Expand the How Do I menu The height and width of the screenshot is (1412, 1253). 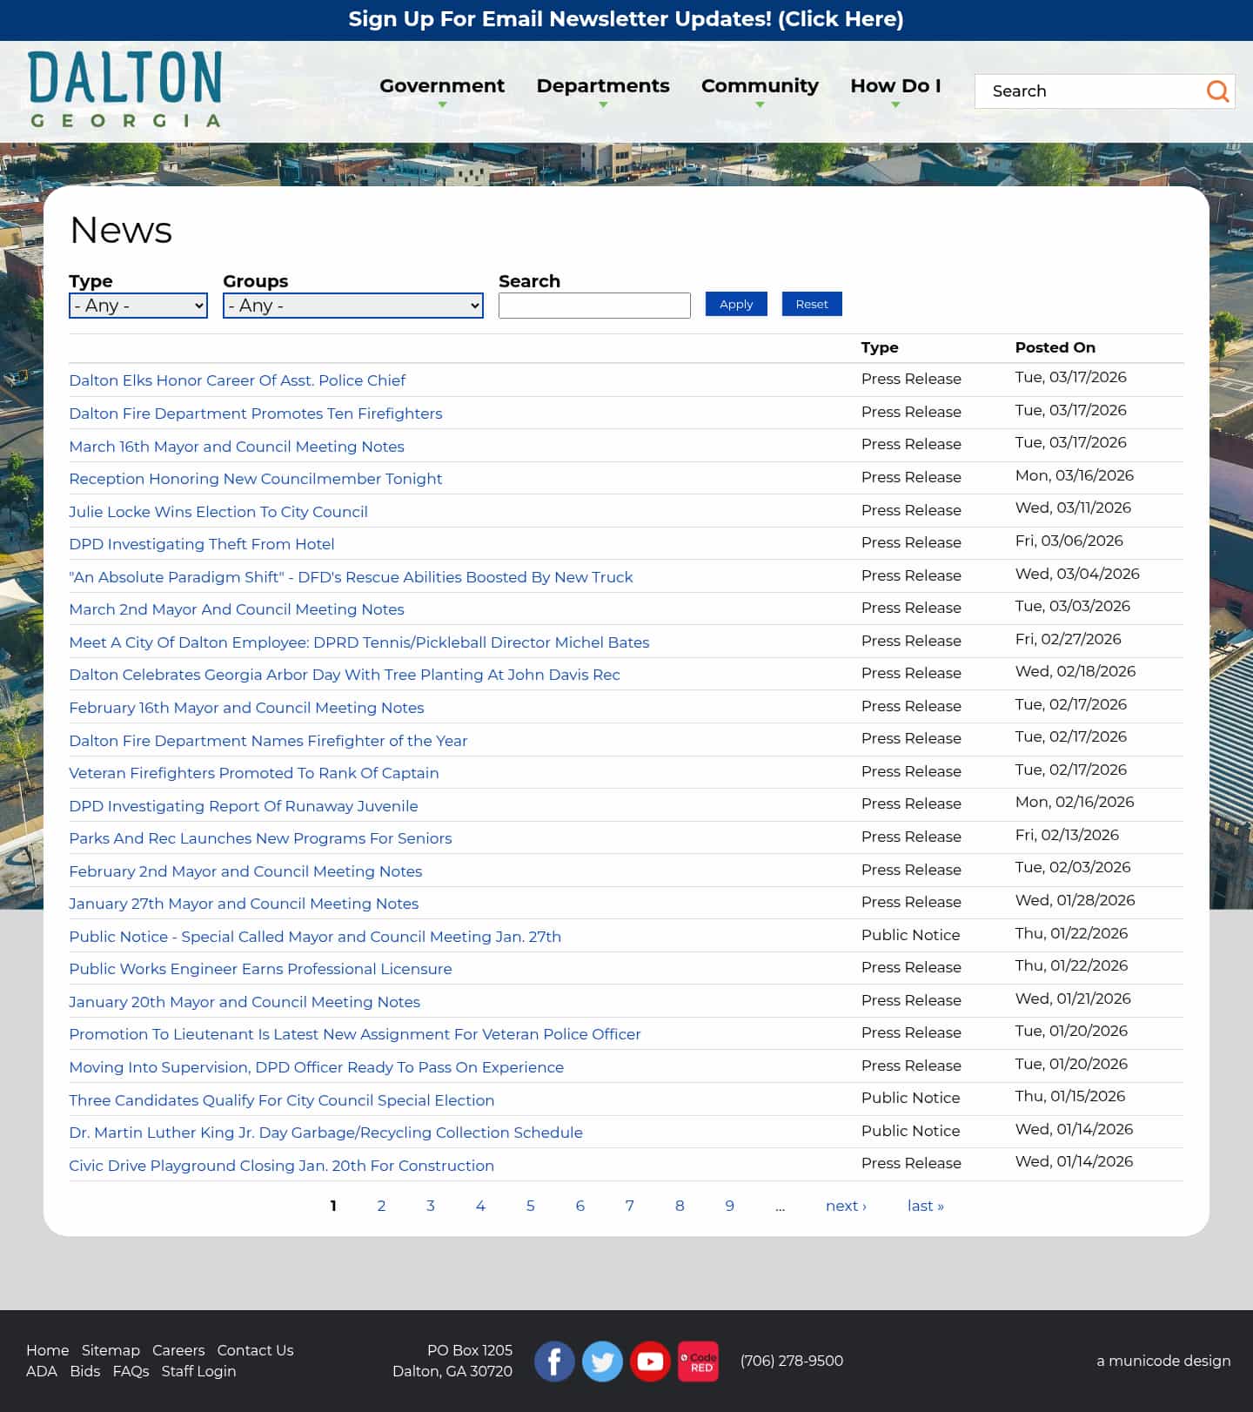(x=895, y=86)
